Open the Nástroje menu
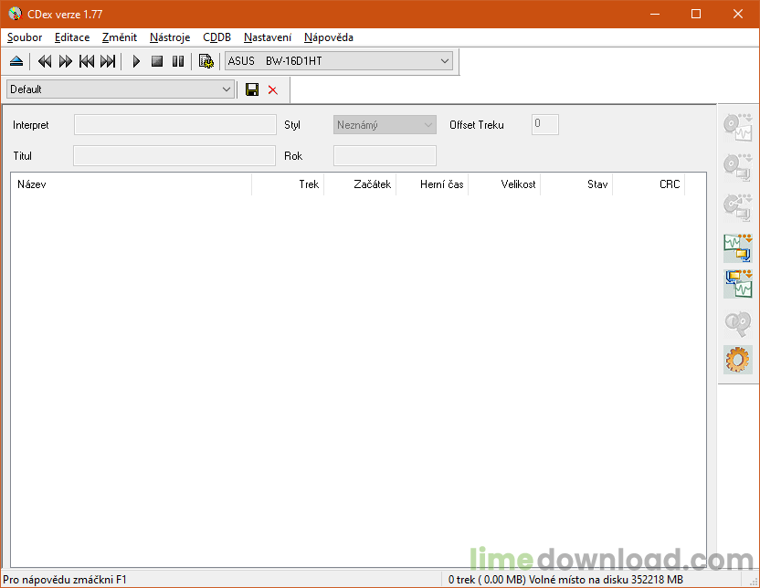 click(170, 37)
